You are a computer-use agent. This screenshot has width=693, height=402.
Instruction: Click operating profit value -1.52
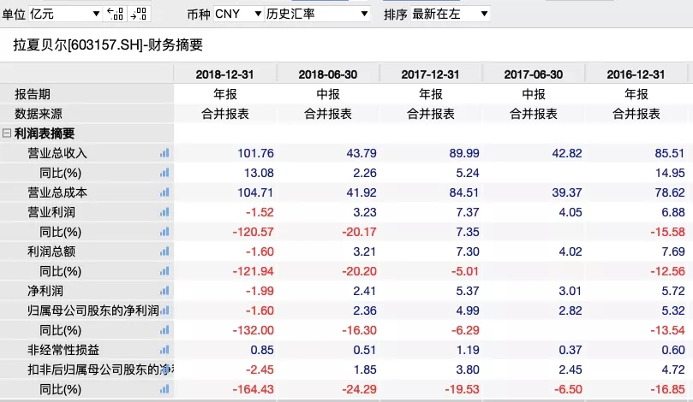point(260,212)
